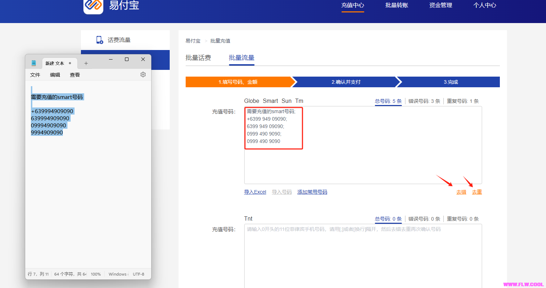Click the 导入Excel link
Viewport: 546px width, 288px height.
tap(255, 192)
